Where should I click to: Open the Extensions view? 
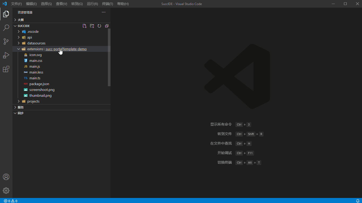click(x=6, y=69)
